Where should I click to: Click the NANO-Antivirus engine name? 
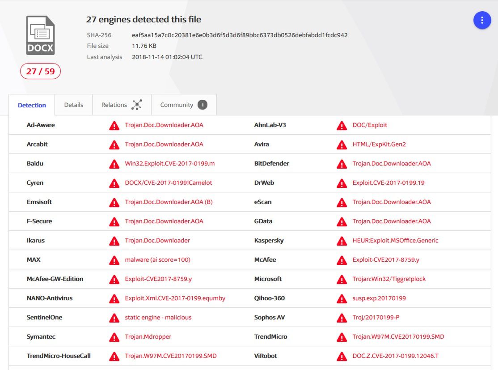pos(50,298)
